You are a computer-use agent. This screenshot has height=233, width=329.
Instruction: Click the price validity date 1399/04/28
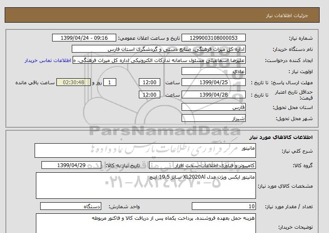pos(213,94)
